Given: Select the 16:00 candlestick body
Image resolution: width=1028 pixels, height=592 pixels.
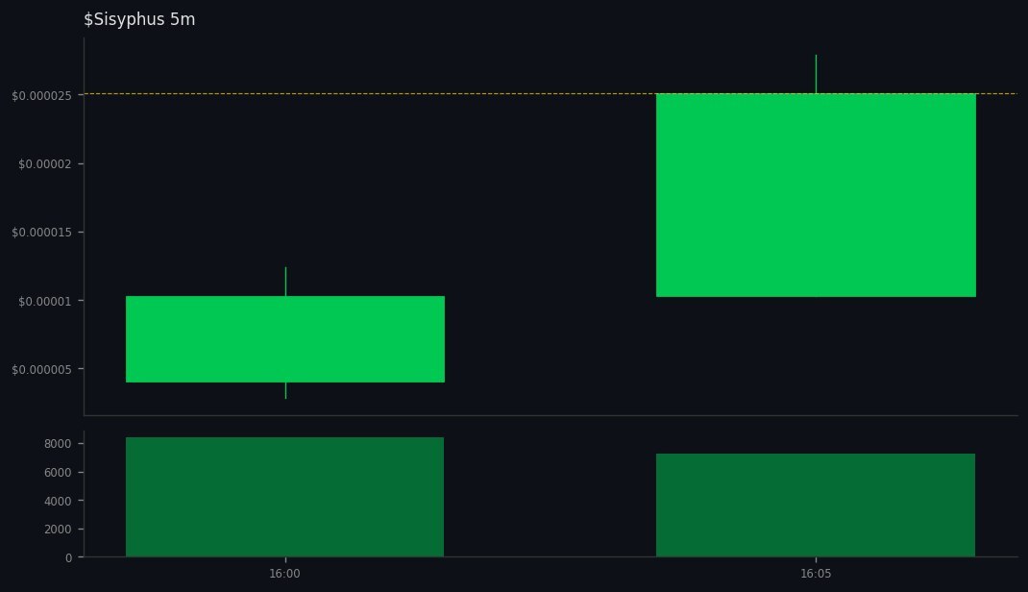Looking at the screenshot, I should pos(285,339).
